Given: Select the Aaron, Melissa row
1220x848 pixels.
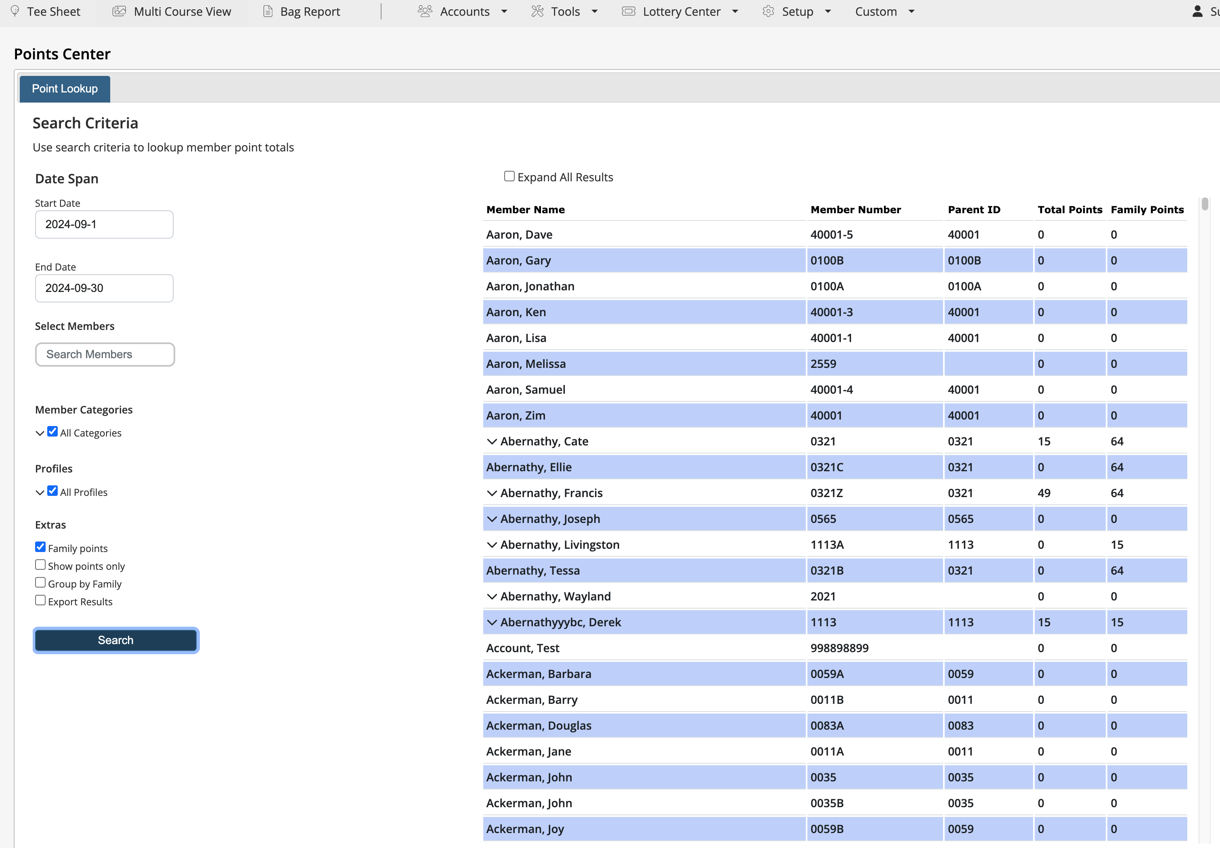Looking at the screenshot, I should click(835, 364).
